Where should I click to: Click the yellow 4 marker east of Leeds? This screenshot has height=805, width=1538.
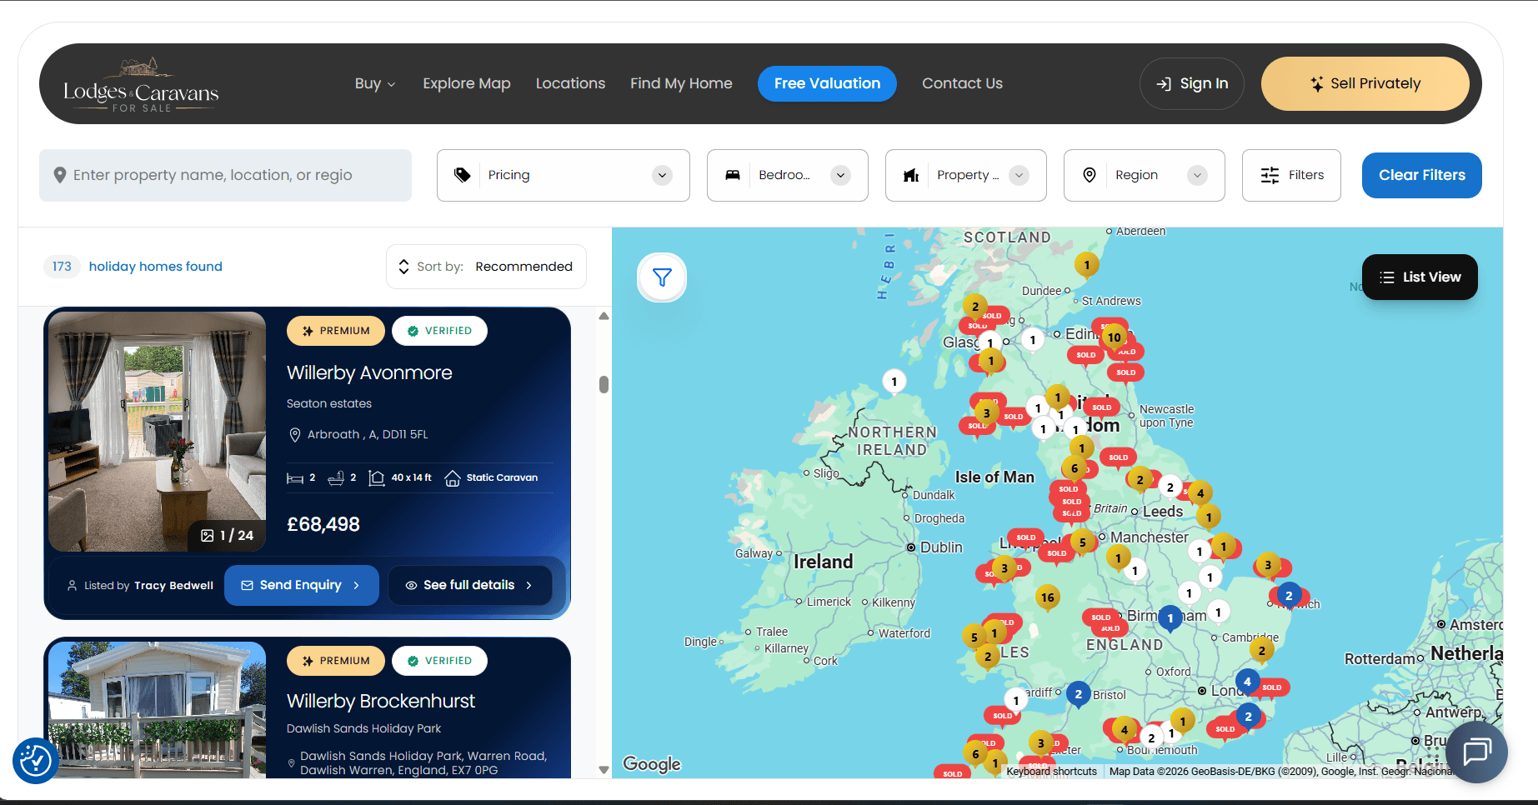point(1200,493)
